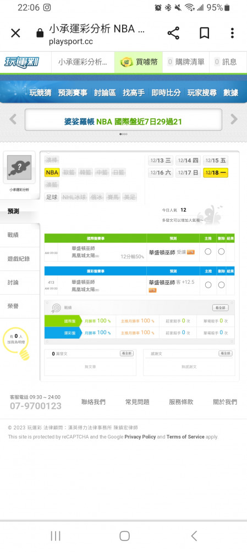Show next banner with right arrow
The width and height of the screenshot is (247, 552).
click(x=234, y=119)
